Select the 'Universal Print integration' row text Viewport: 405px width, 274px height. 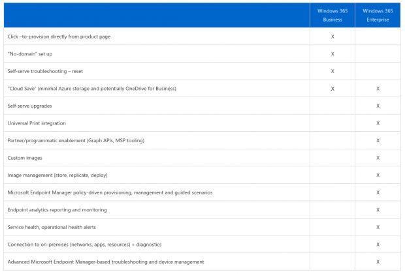[37, 123]
